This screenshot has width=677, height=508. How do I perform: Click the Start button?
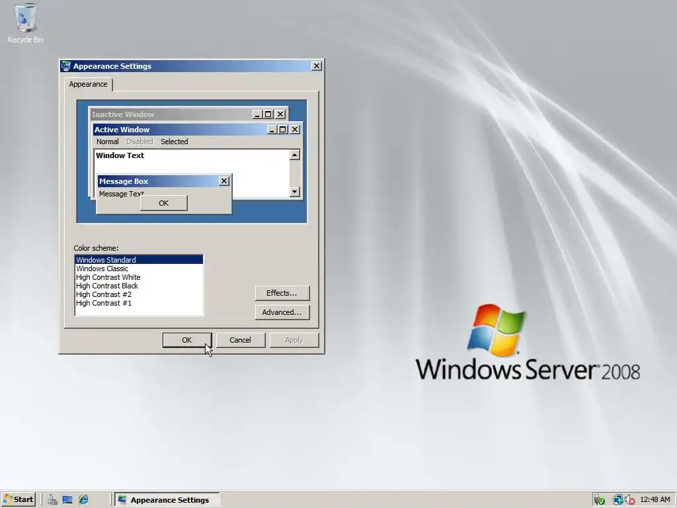[x=18, y=499]
